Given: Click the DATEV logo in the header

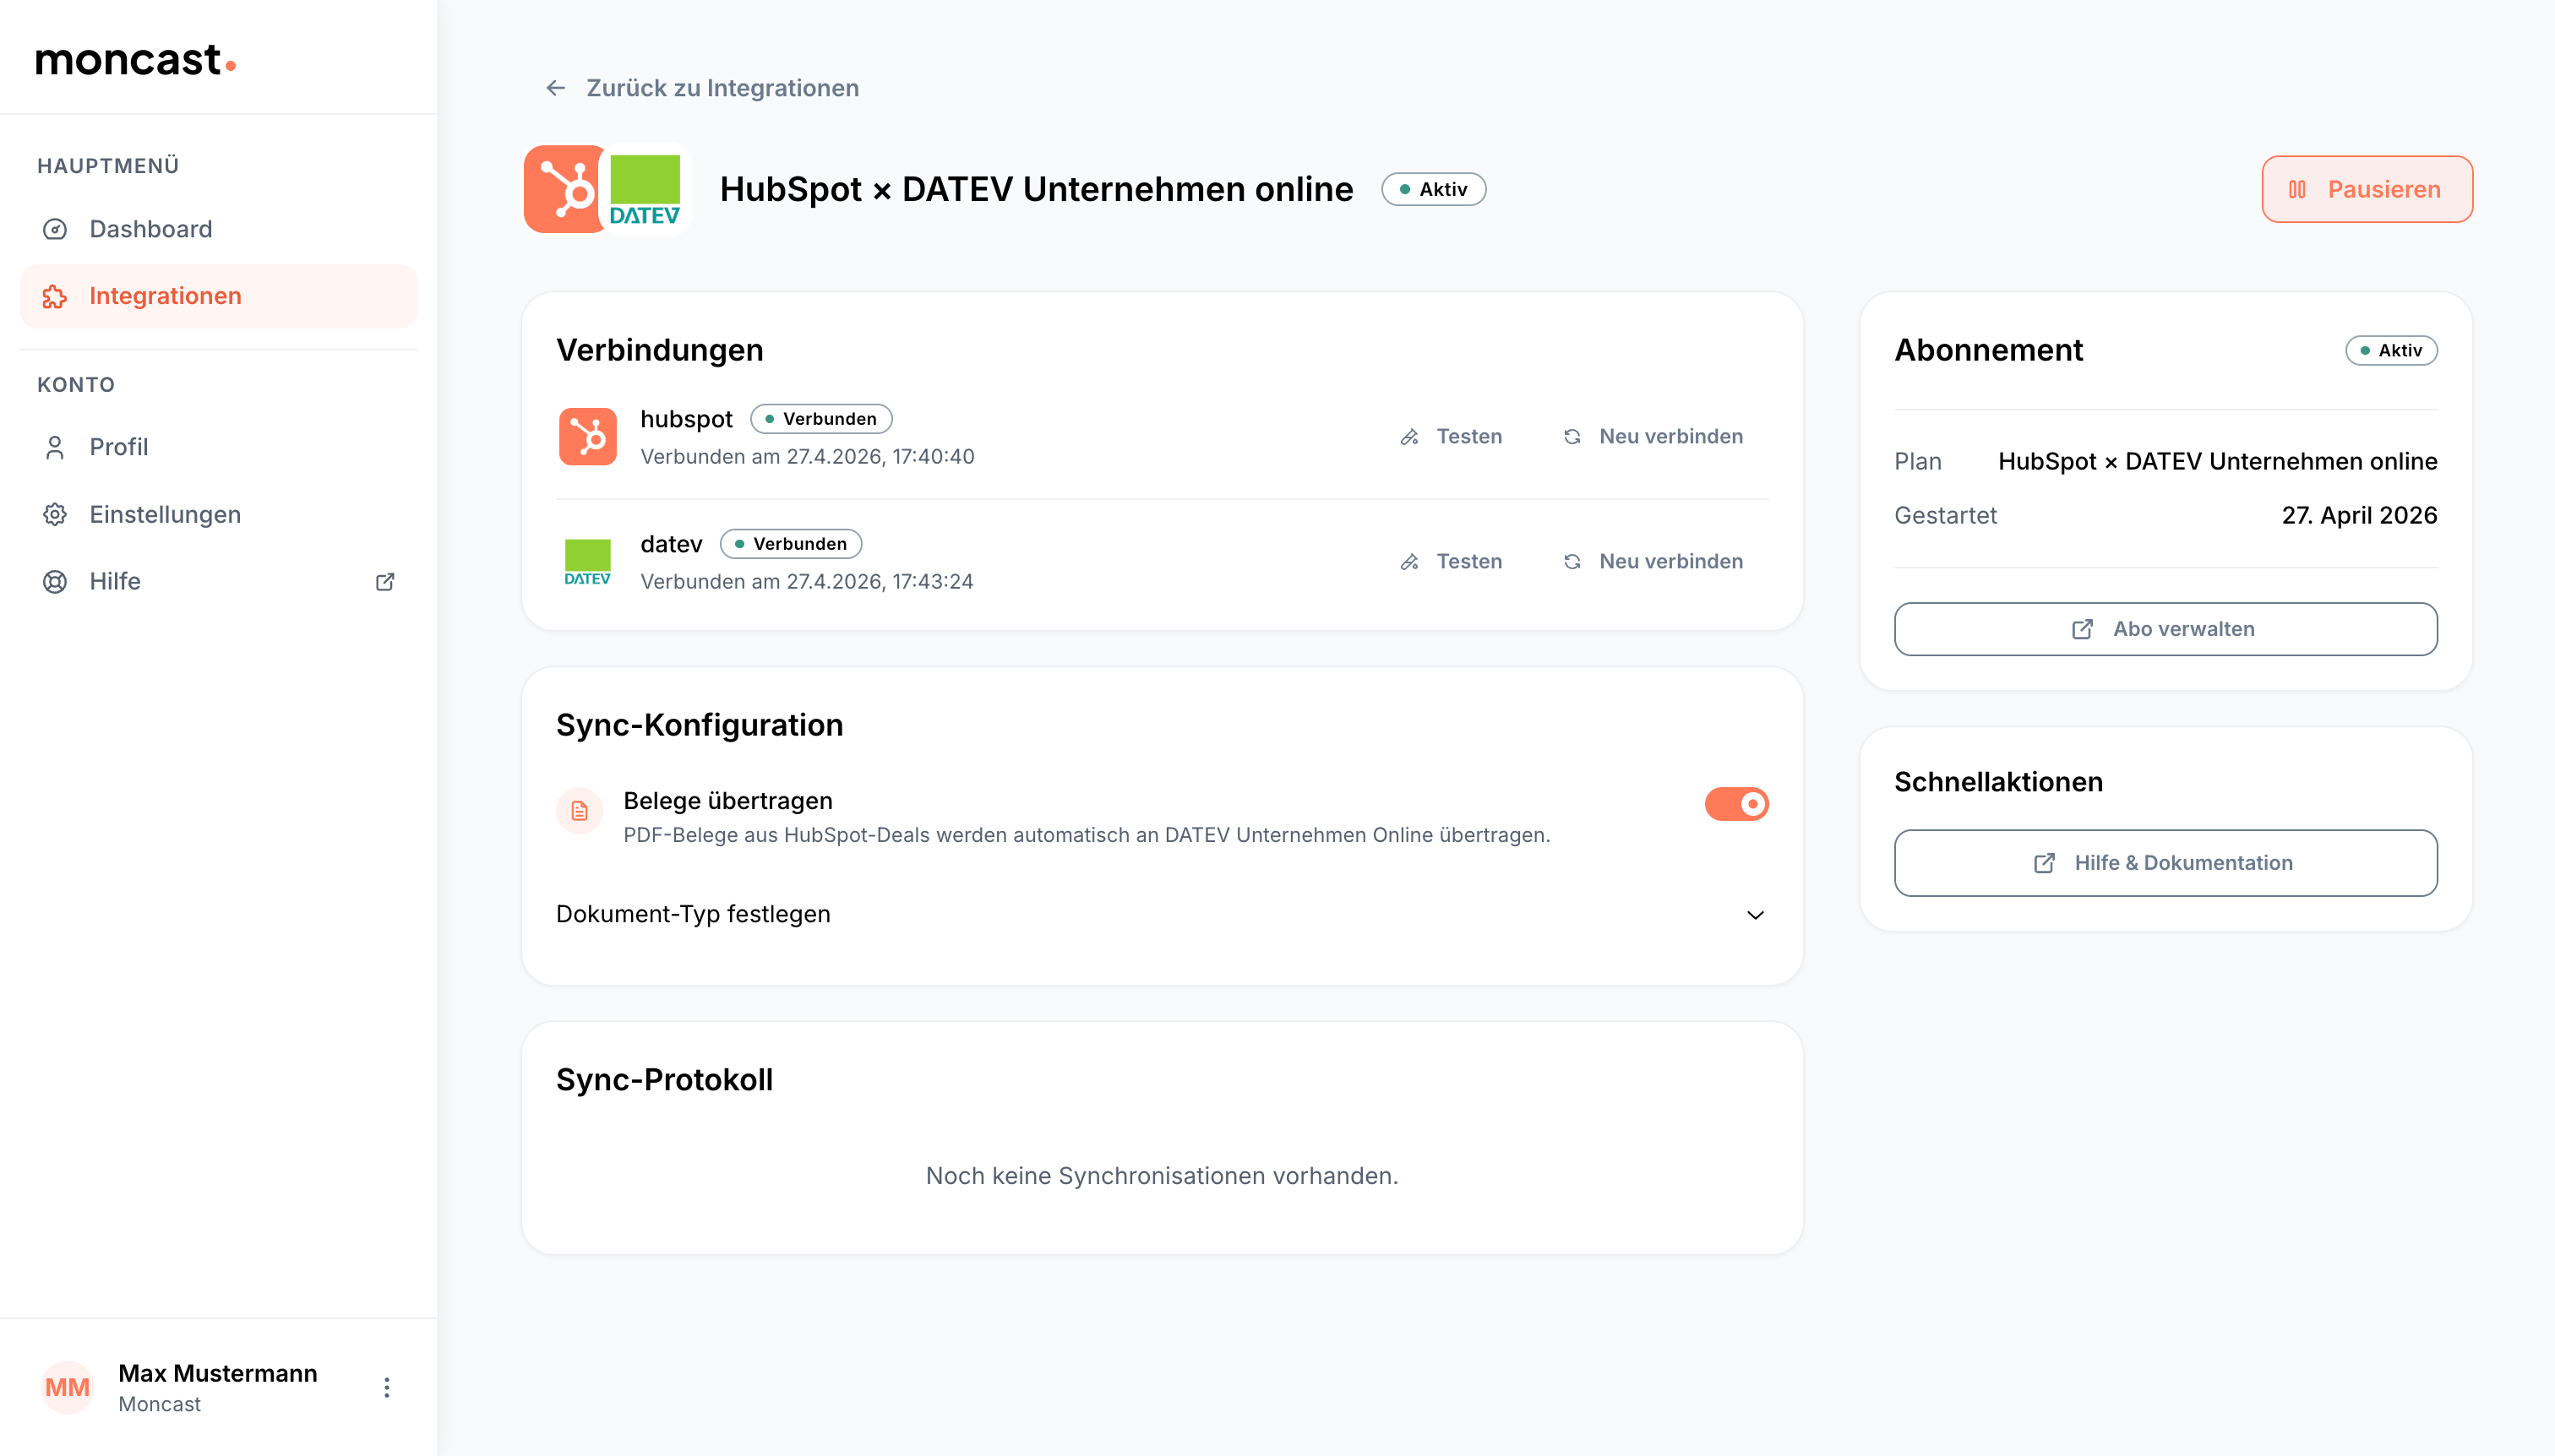Looking at the screenshot, I should pos(646,189).
